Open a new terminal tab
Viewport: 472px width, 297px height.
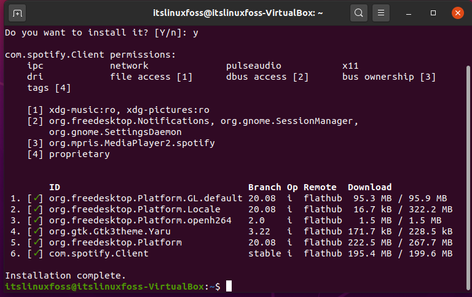pos(17,13)
